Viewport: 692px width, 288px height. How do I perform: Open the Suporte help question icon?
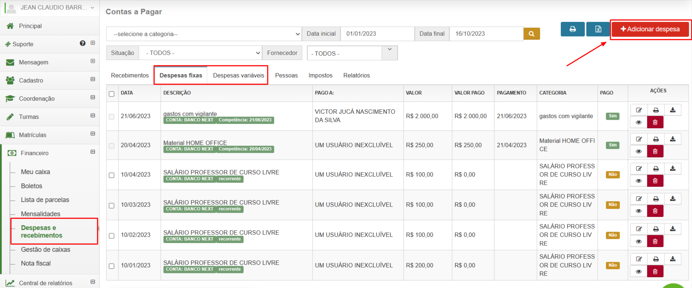83,43
